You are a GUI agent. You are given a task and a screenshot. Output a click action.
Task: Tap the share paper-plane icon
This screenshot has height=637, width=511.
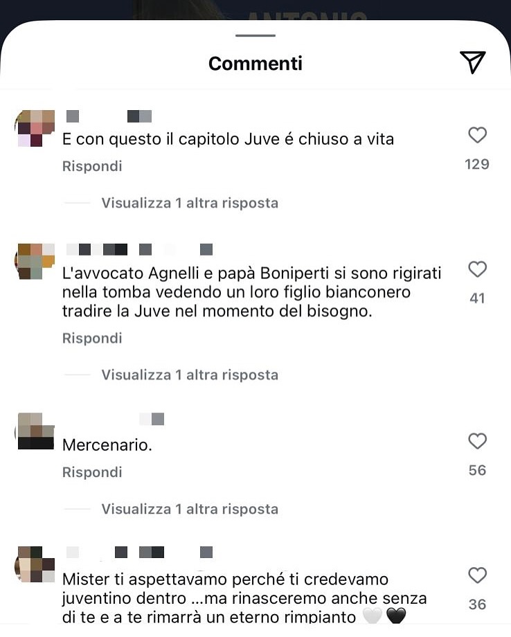coord(473,62)
